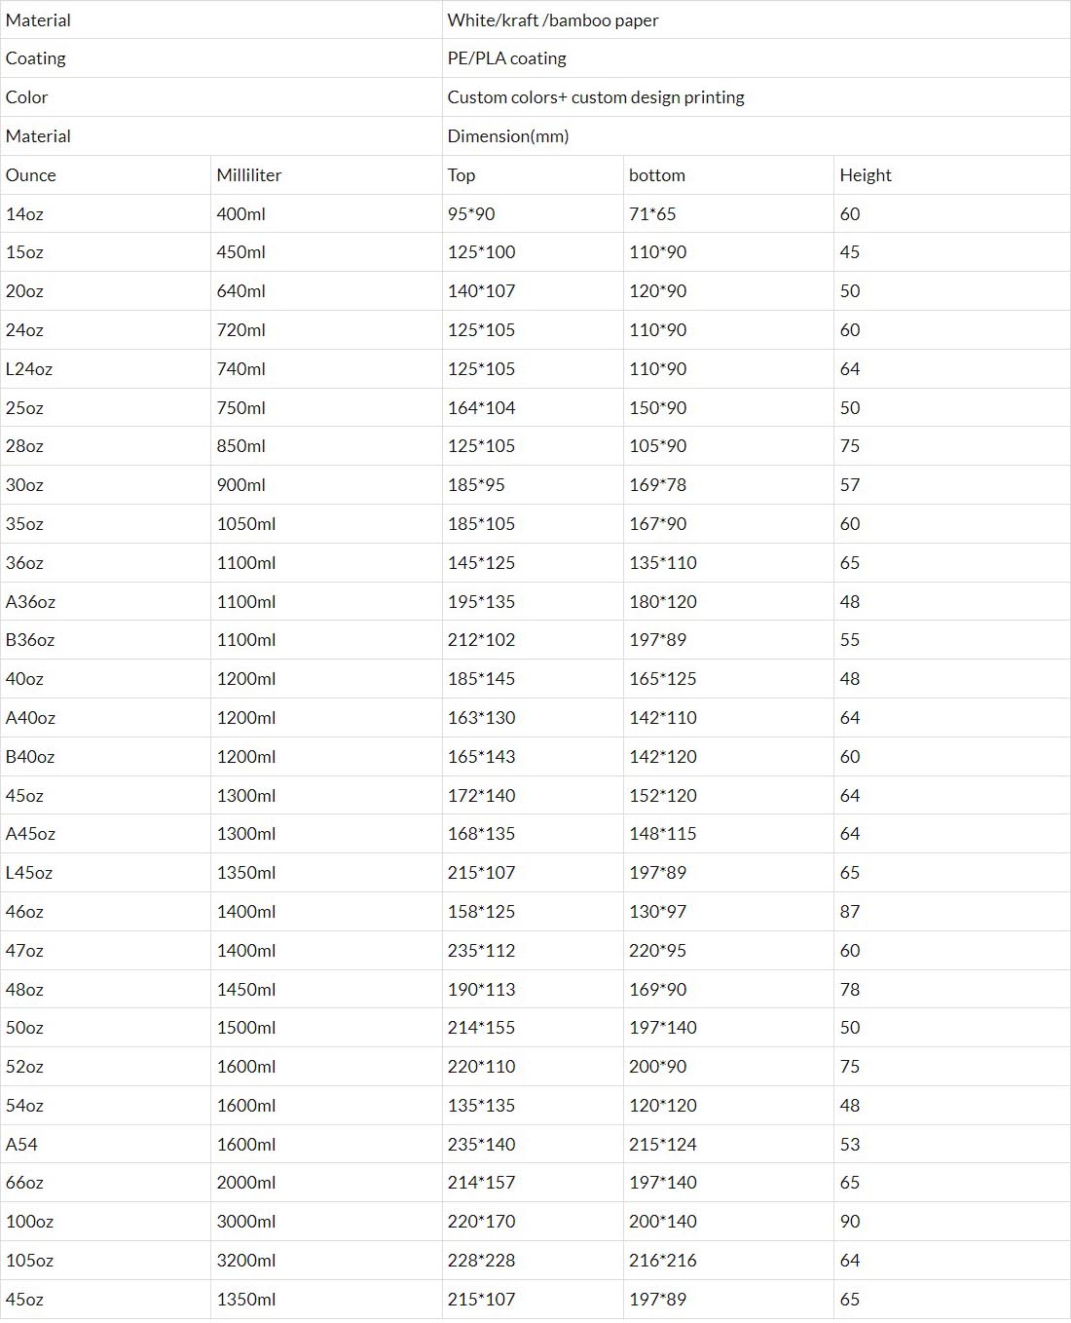Click the Ounce column header

31,175
